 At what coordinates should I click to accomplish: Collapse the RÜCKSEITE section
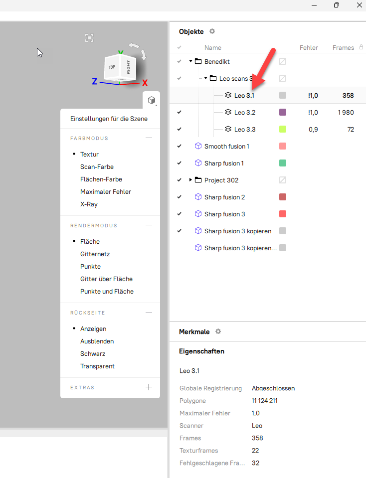[149, 313]
